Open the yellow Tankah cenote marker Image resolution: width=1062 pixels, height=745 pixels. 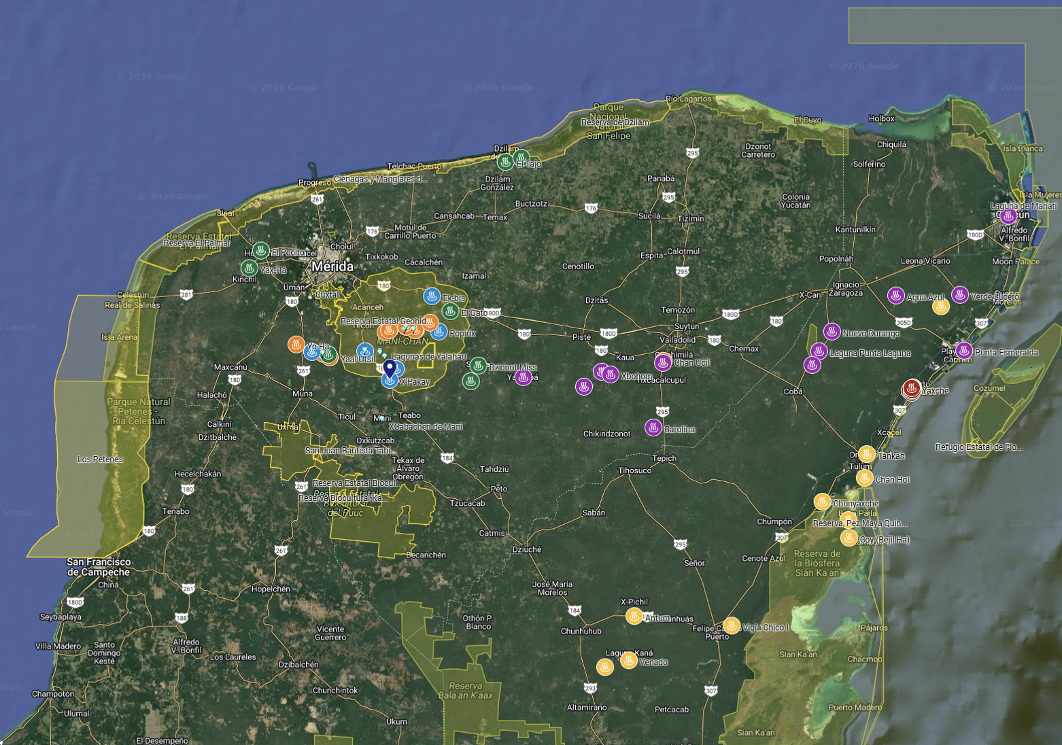pyautogui.click(x=866, y=454)
